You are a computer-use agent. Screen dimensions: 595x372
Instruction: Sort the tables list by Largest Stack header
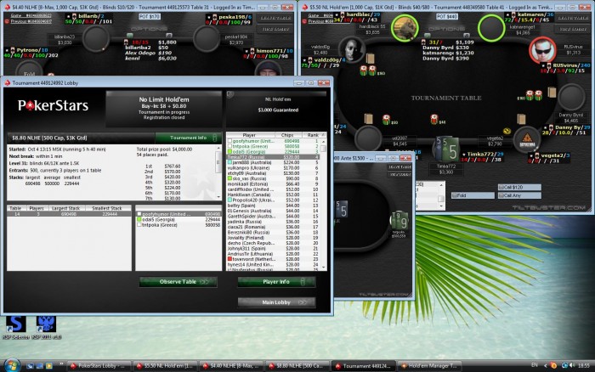pos(65,208)
